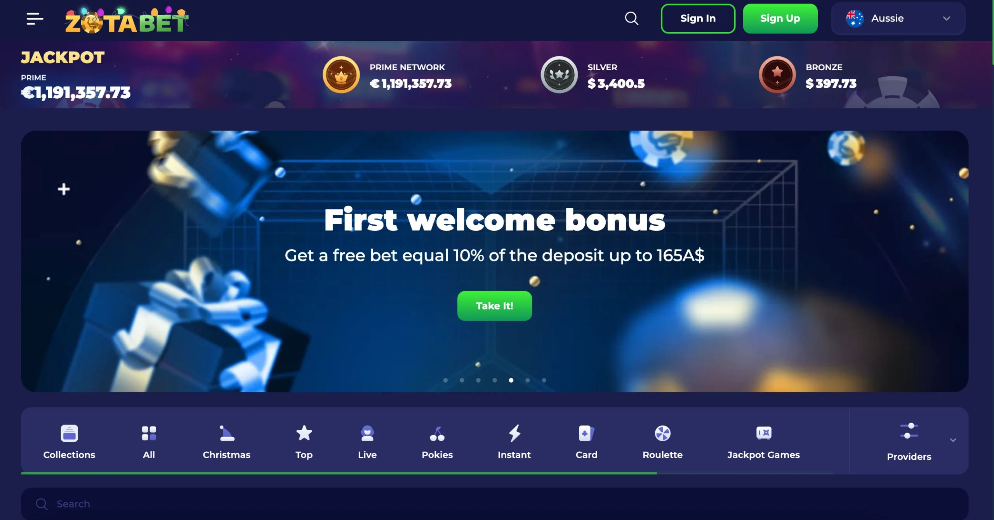Click the Sign In button
994x520 pixels.
pyautogui.click(x=698, y=18)
